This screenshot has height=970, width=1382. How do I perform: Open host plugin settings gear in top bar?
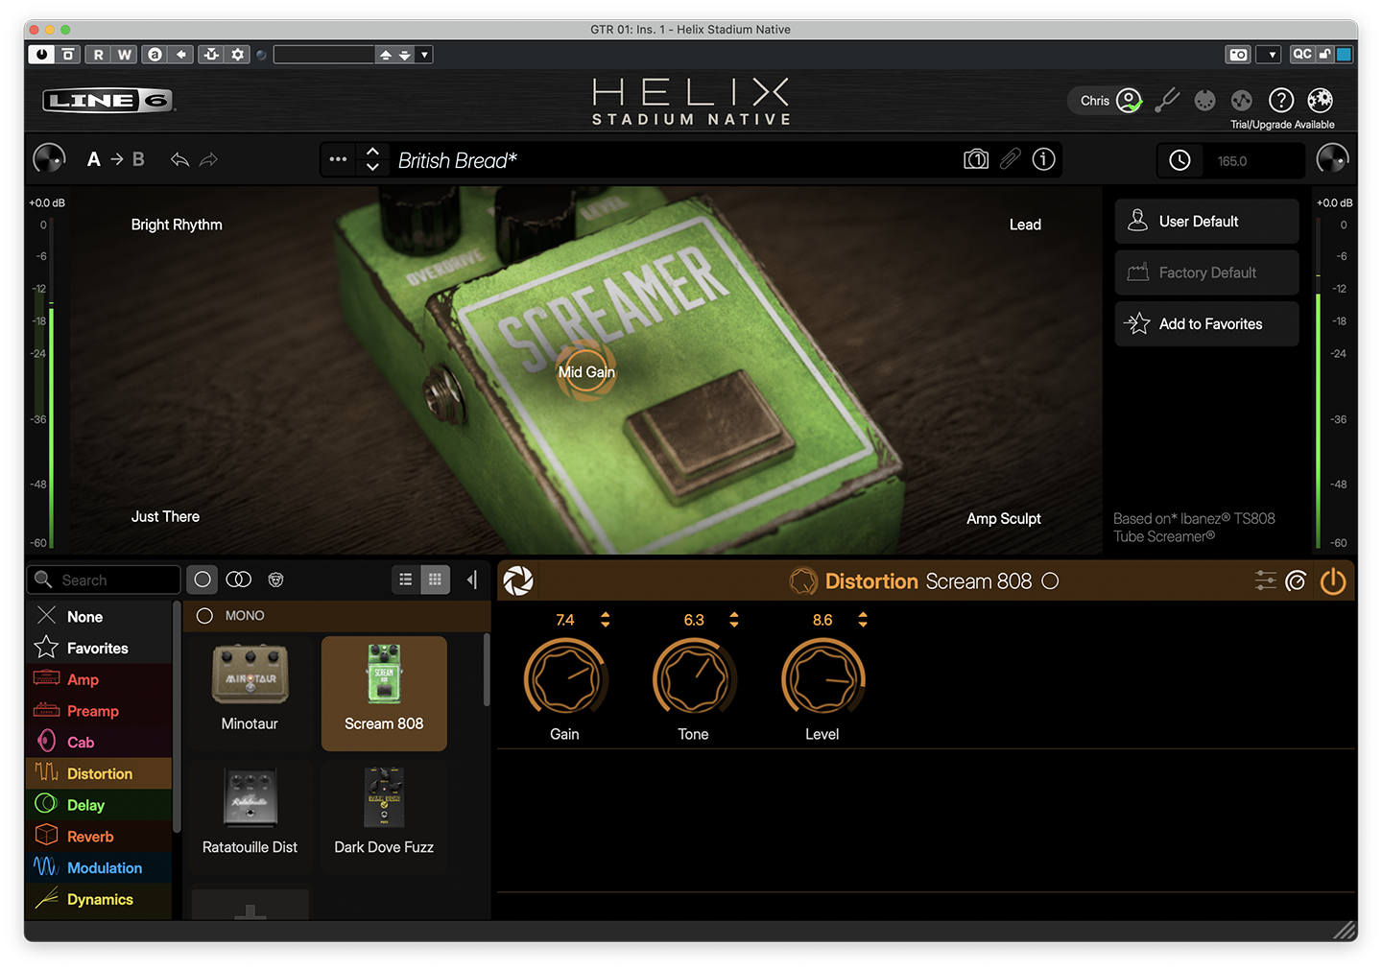pyautogui.click(x=237, y=55)
